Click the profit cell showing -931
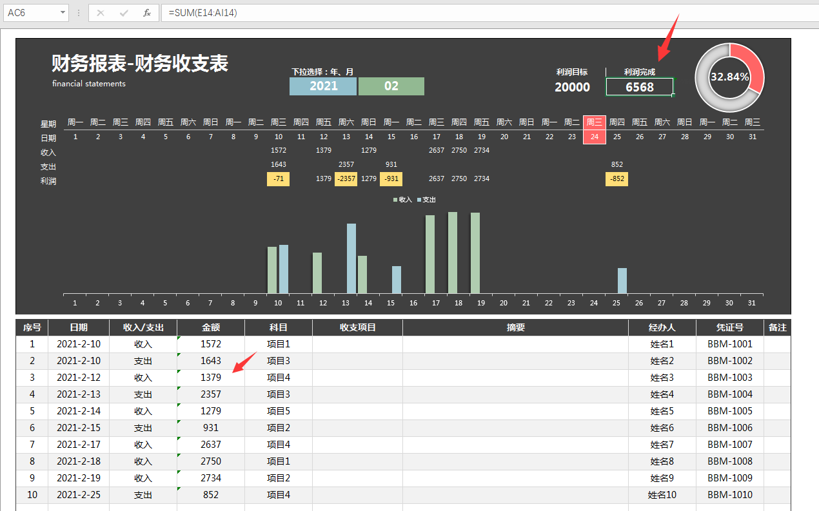The image size is (819, 511). tap(391, 179)
